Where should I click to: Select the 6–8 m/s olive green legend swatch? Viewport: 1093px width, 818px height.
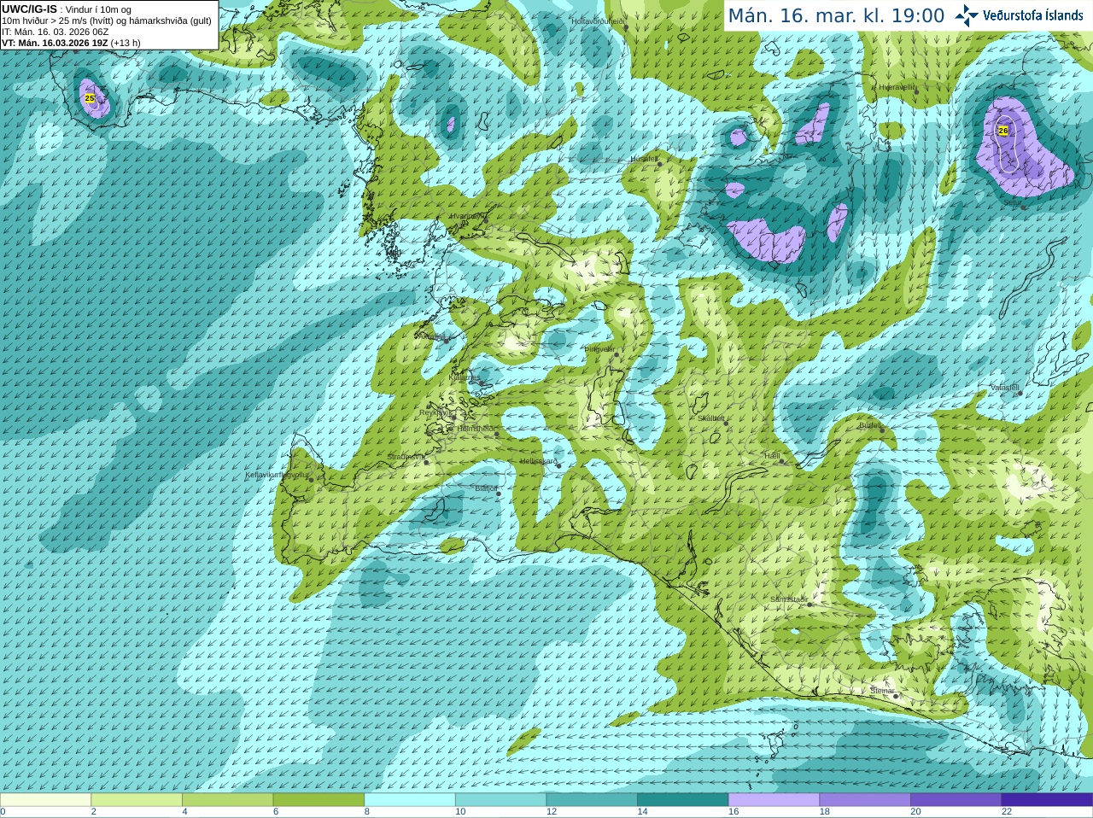(319, 799)
